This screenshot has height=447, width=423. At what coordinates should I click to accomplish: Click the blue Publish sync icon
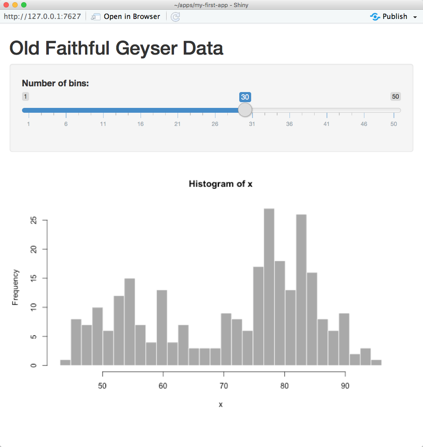coord(375,17)
